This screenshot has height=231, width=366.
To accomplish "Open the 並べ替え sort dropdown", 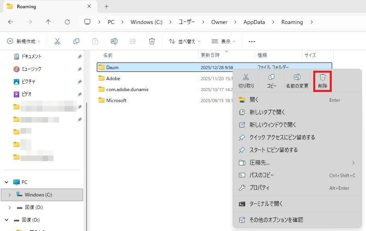I will pos(185,41).
